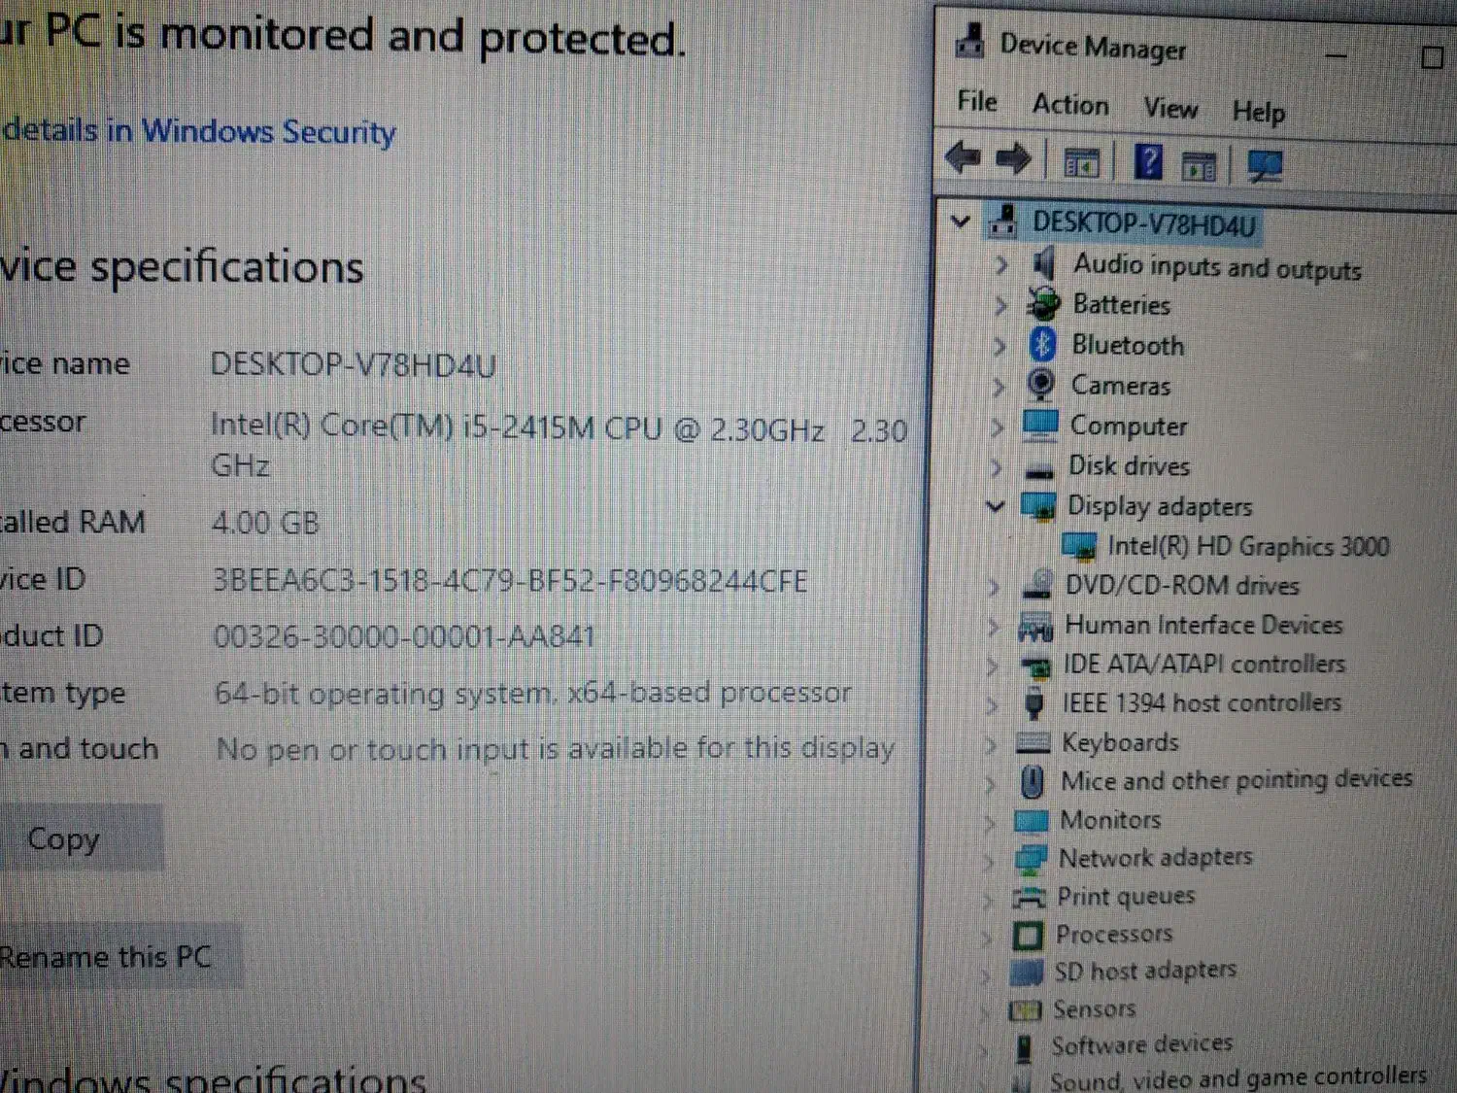Click the Cameras webcam icon
The image size is (1457, 1093).
pyautogui.click(x=1041, y=385)
